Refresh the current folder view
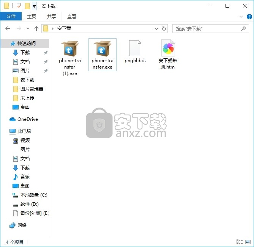254x247 pixels. (x=164, y=29)
